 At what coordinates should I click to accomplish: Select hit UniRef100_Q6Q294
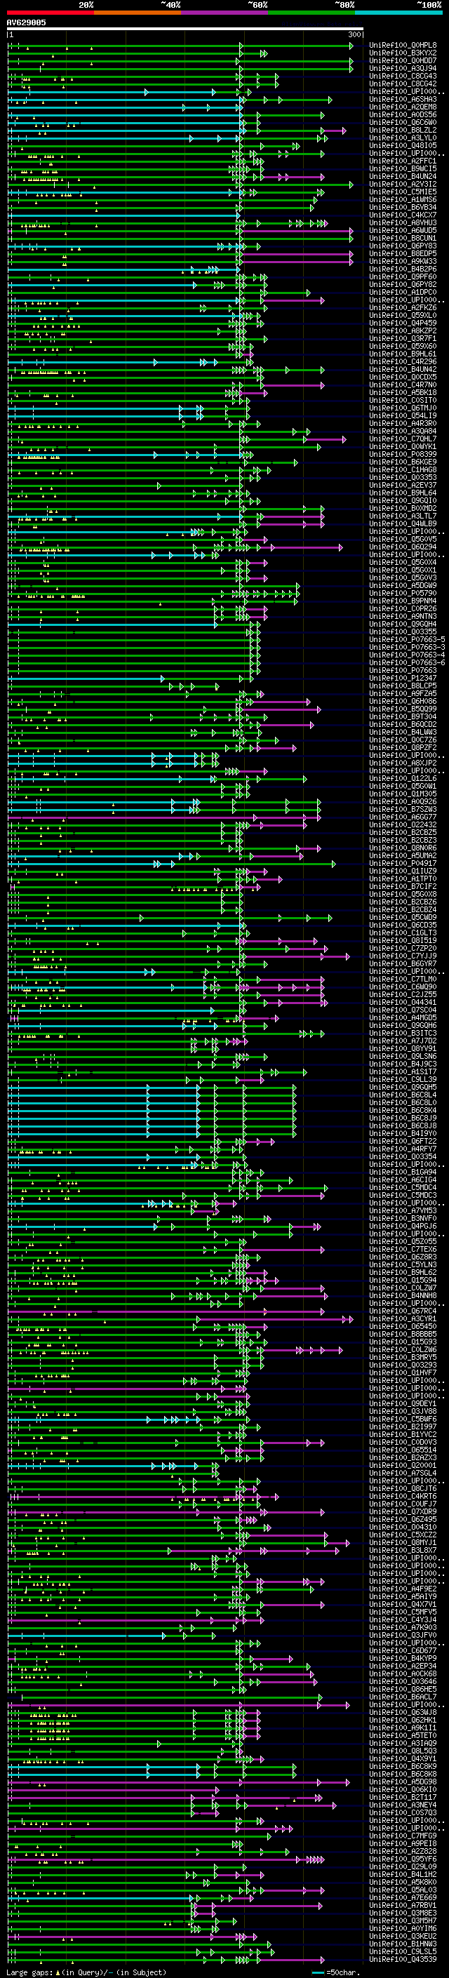[403, 547]
